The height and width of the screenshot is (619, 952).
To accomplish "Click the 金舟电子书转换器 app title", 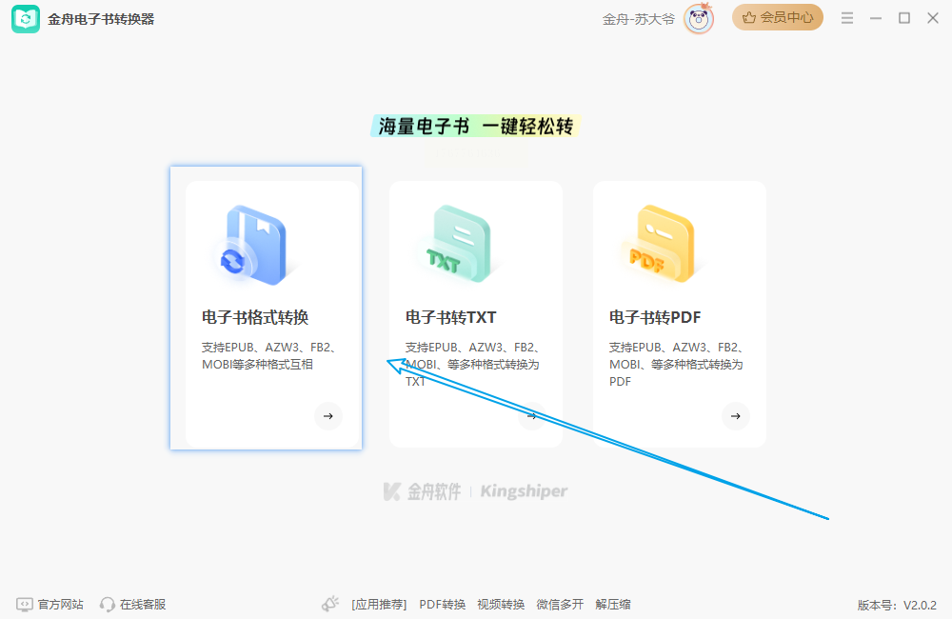I will click(x=101, y=19).
